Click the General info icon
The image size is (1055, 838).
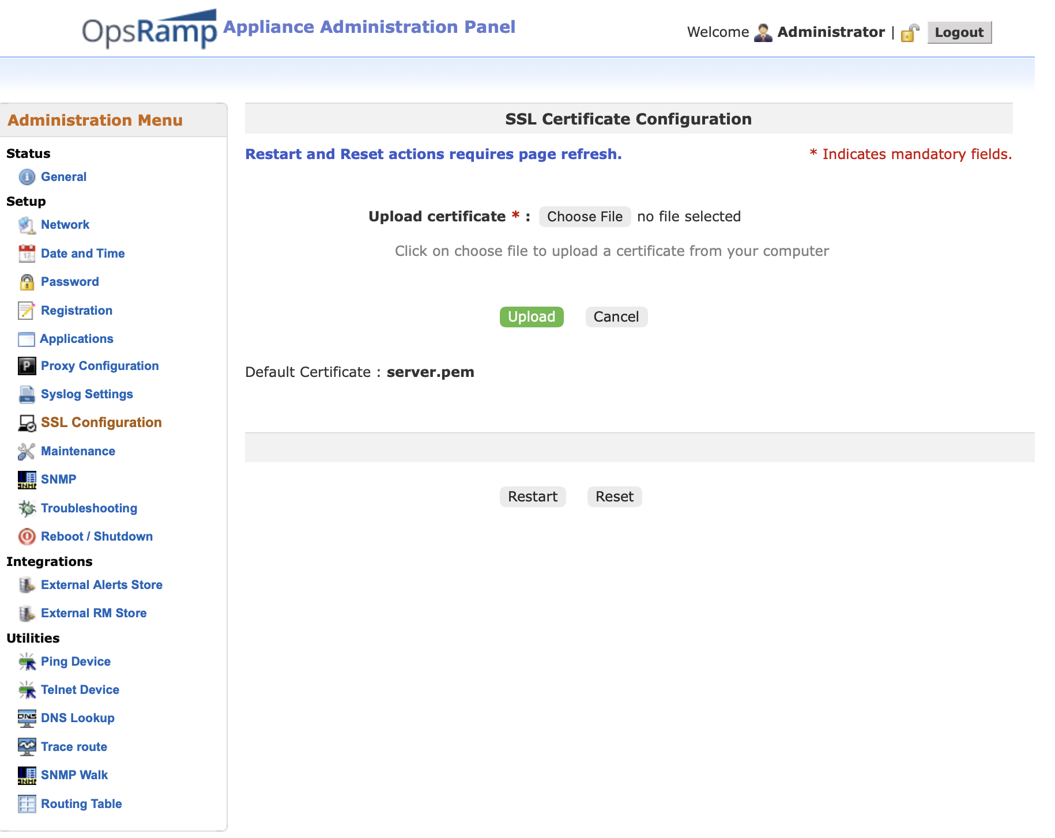27,177
